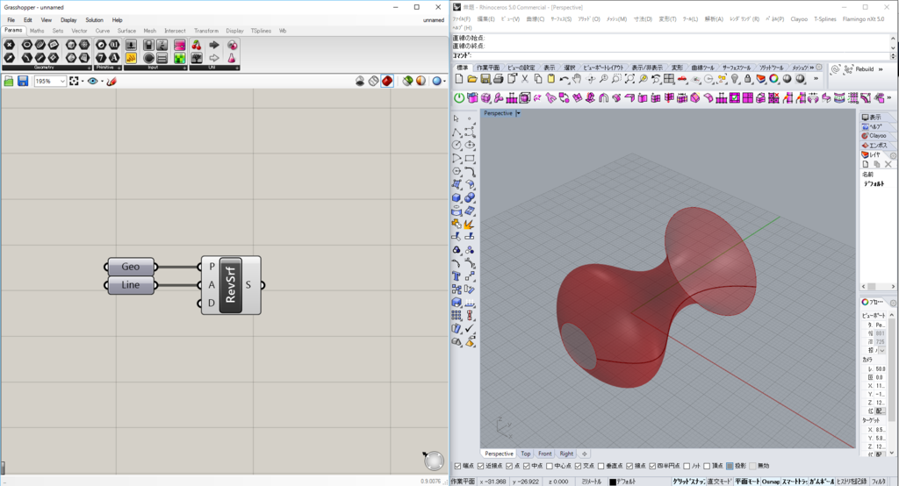This screenshot has width=899, height=486.
Task: Select the pink flask icon in Util group
Action: [x=232, y=58]
